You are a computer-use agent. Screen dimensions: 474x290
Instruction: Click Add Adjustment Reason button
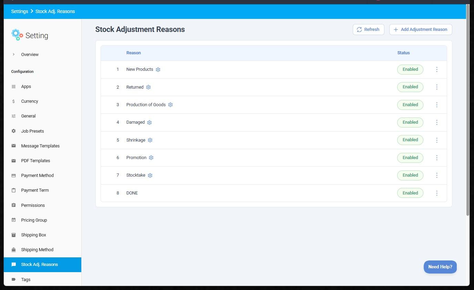pyautogui.click(x=420, y=30)
